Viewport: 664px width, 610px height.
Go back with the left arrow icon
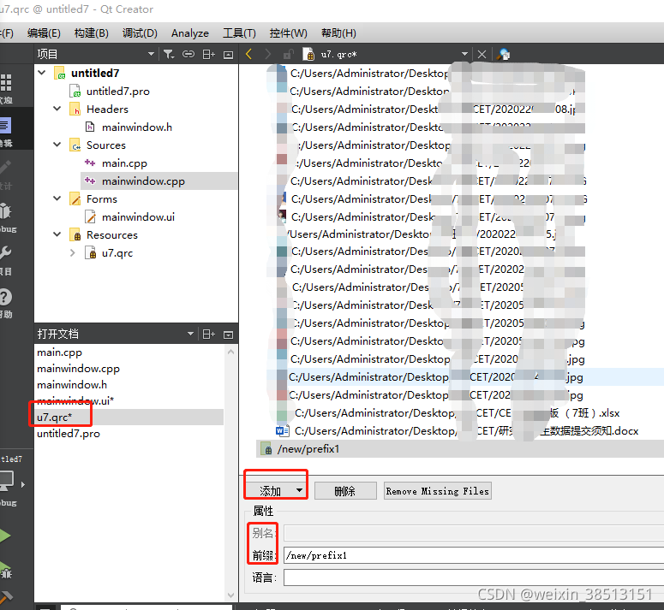coord(249,54)
